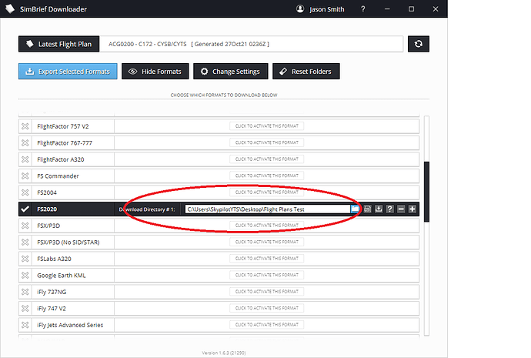Click the print icon in FS2020 row
This screenshot has height=358, width=531.
pos(369,209)
